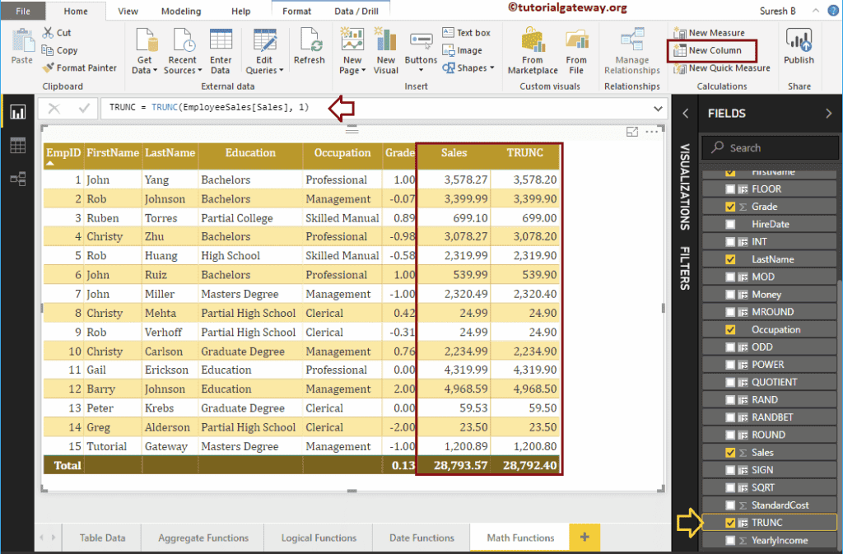Viewport: 843px width, 554px height.
Task: Switch to the Date Functions page tab
Action: point(421,538)
